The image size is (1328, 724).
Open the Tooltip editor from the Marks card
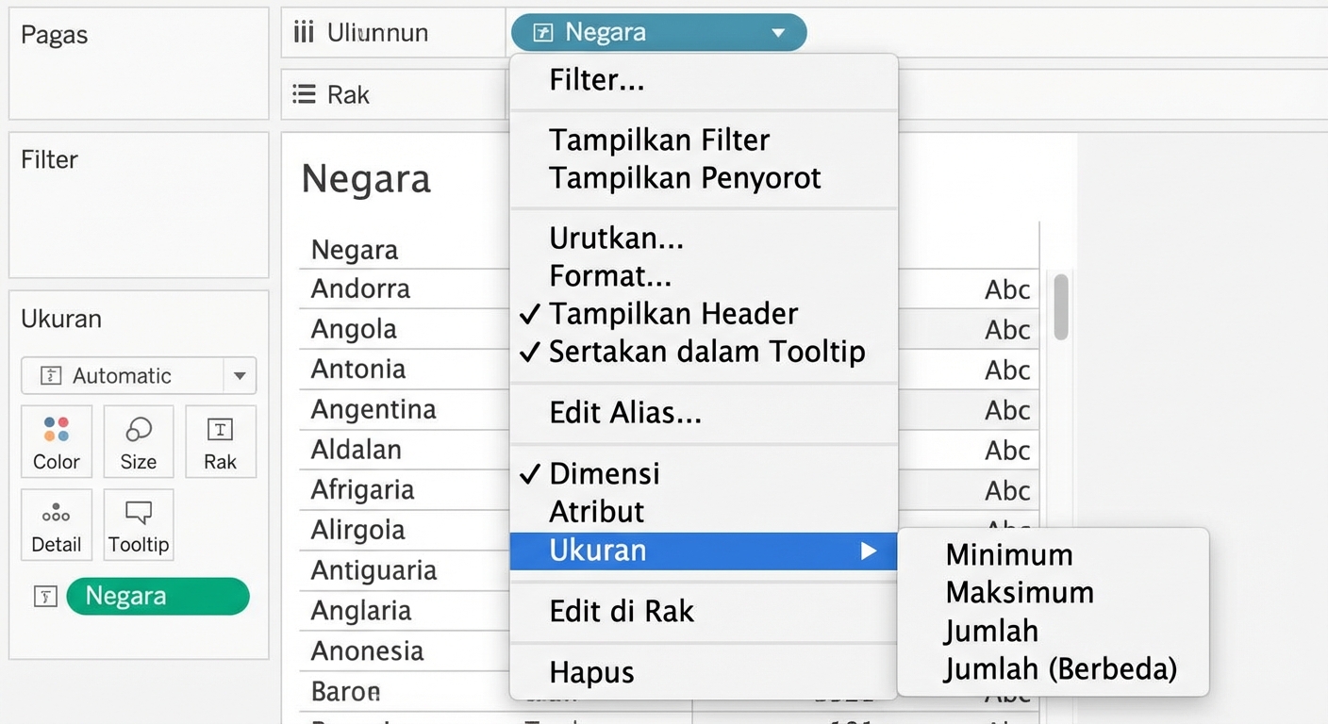tap(138, 524)
